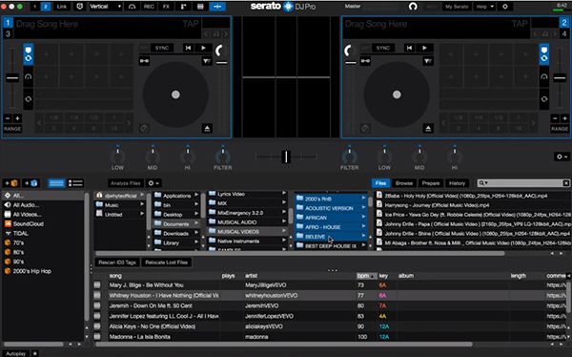Switch to the Prepare tab

point(431,183)
